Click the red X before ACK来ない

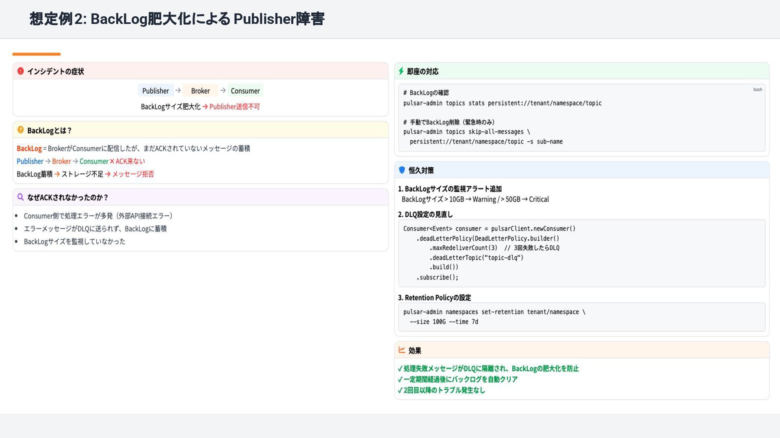pos(112,161)
